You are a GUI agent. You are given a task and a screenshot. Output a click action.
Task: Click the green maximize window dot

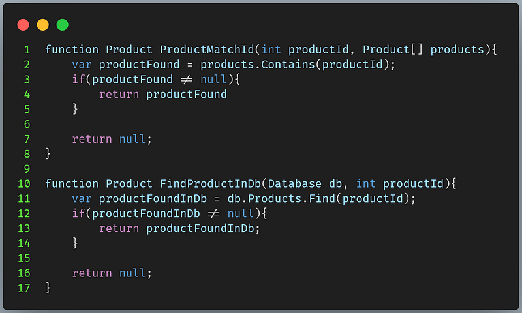point(62,25)
